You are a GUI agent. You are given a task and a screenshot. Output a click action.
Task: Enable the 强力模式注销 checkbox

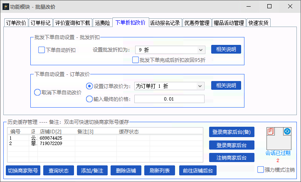pyautogui.click(x=261, y=170)
